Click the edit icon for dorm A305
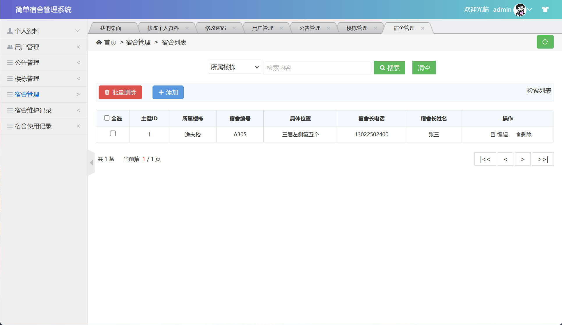Viewport: 562px width, 325px height. click(492, 134)
